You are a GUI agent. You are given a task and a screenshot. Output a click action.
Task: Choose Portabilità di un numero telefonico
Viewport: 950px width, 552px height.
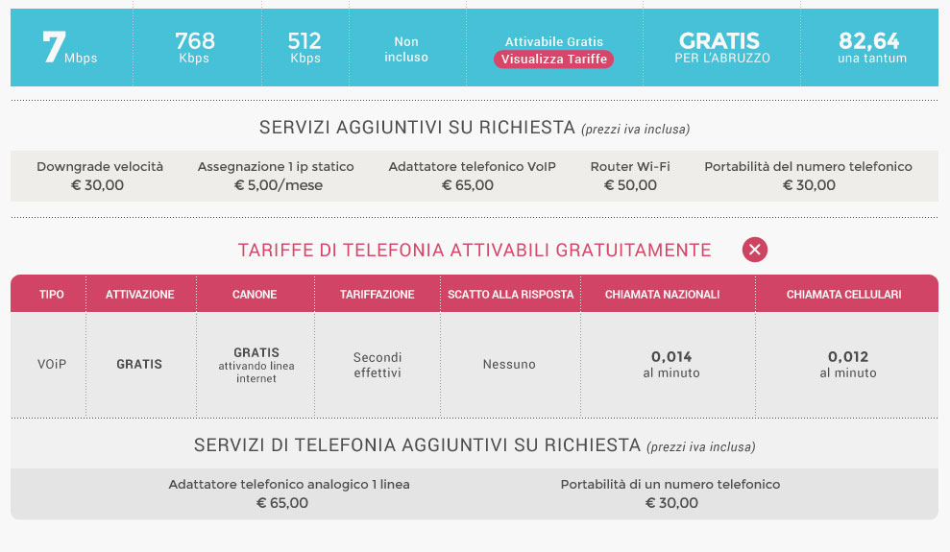point(670,493)
